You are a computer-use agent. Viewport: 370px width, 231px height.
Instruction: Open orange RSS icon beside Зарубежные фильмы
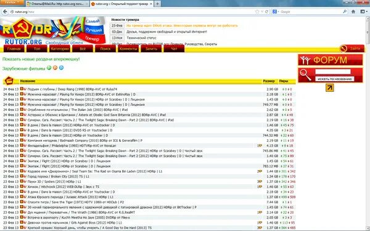pos(55,68)
